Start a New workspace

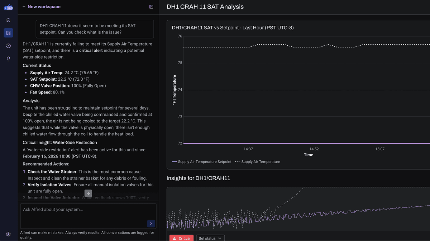tap(41, 7)
